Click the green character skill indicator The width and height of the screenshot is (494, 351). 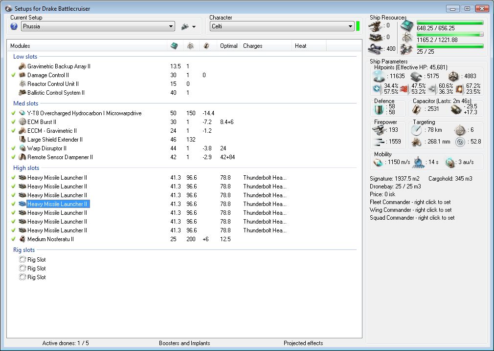pyautogui.click(x=358, y=26)
